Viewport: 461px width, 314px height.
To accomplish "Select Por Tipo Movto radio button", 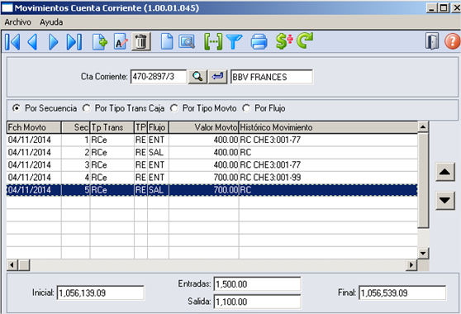I will click(174, 108).
